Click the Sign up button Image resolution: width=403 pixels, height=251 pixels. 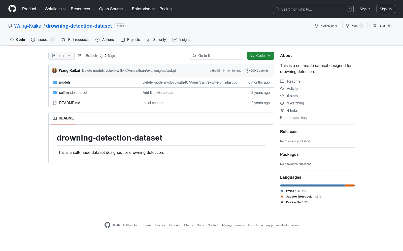(385, 9)
